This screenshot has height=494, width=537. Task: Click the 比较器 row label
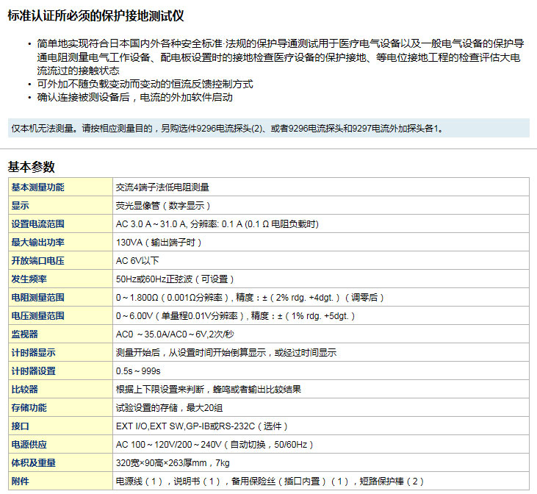pos(24,390)
